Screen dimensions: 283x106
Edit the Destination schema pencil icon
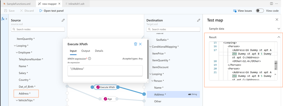[199, 20]
